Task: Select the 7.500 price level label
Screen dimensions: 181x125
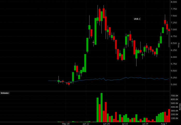Action: point(174,16)
